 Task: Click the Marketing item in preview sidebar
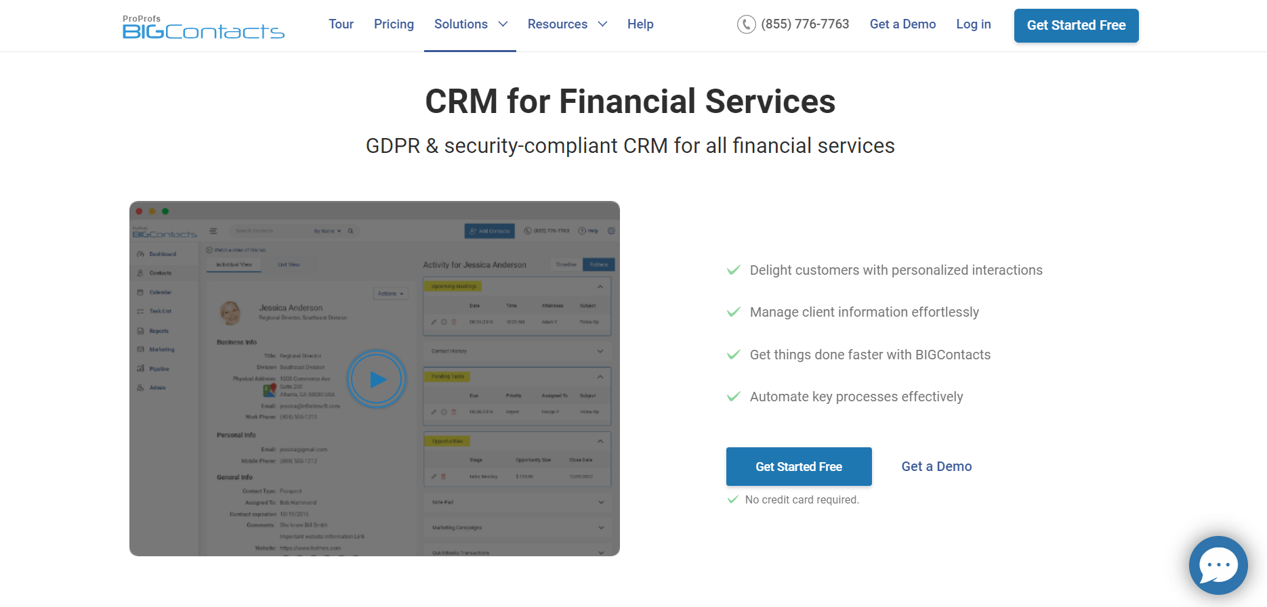pos(157,349)
